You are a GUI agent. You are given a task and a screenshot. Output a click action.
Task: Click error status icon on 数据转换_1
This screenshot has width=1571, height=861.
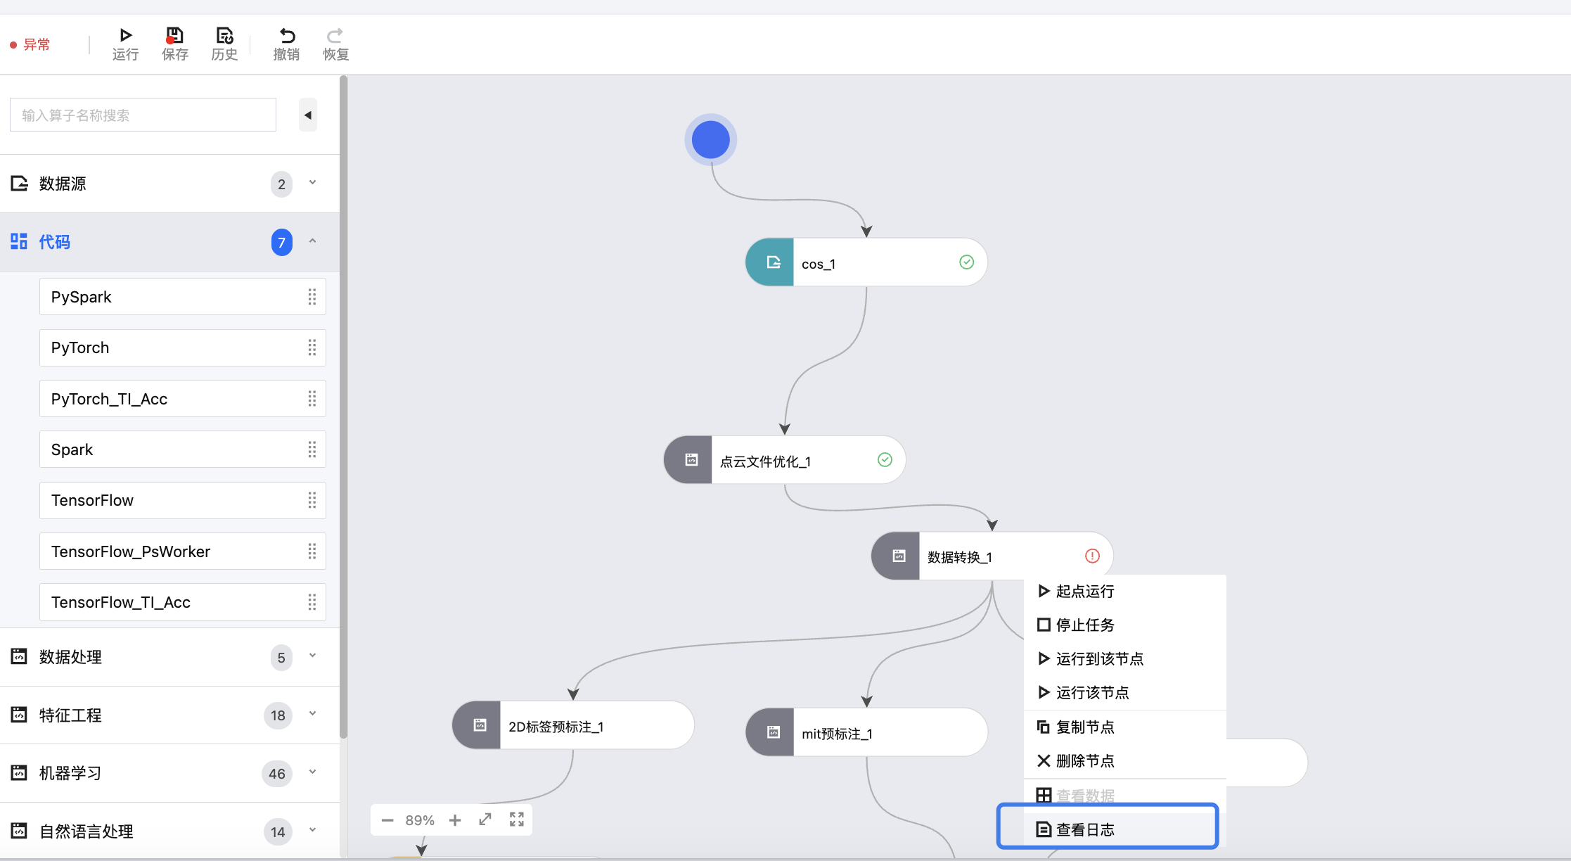tap(1092, 556)
